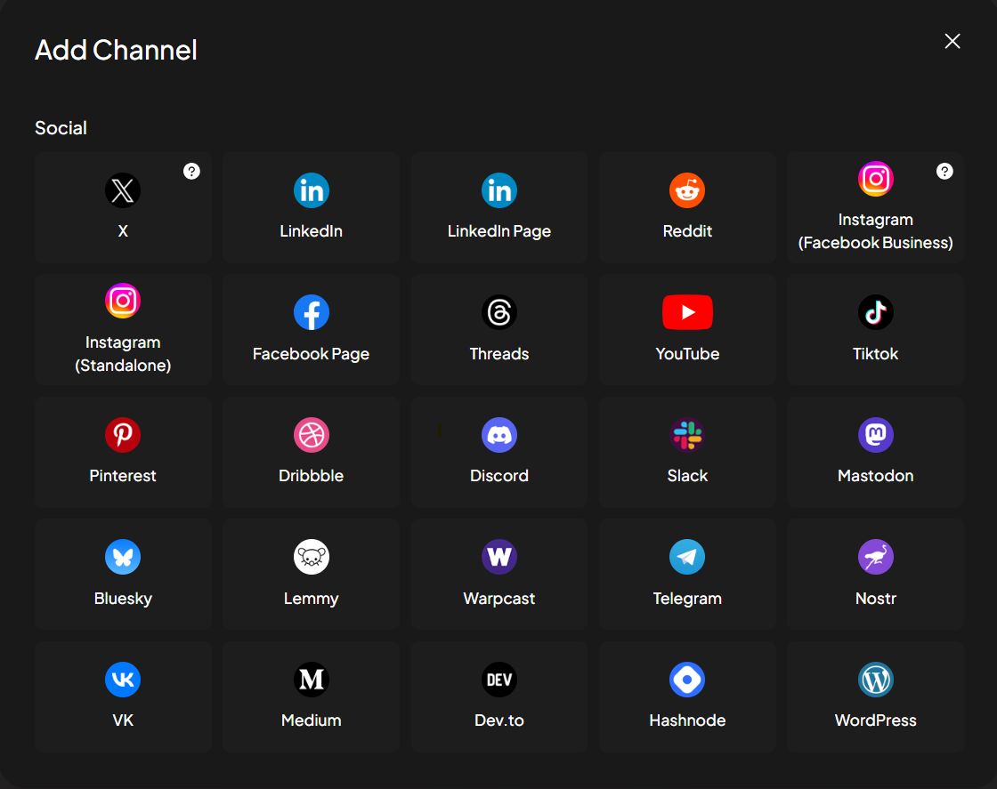Image resolution: width=997 pixels, height=789 pixels.
Task: Choose the Tiktok channel icon
Action: click(876, 312)
